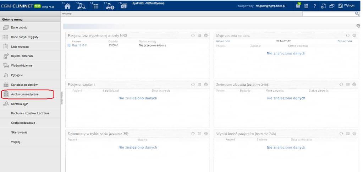Open the F3 patient search icon
This screenshot has height=172, width=363.
[81, 6]
